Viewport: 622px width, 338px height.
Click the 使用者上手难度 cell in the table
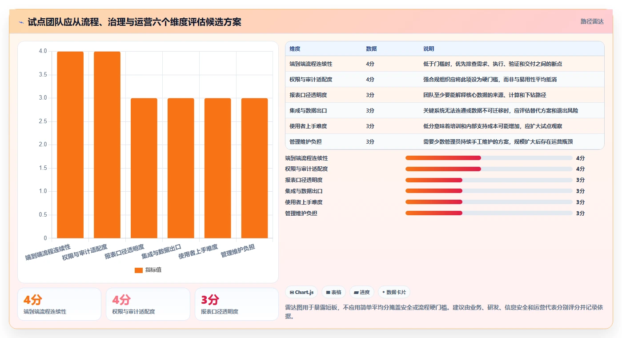[308, 126]
